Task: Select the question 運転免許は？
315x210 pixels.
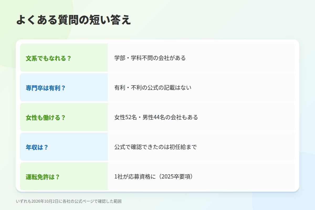Action: (x=43, y=177)
